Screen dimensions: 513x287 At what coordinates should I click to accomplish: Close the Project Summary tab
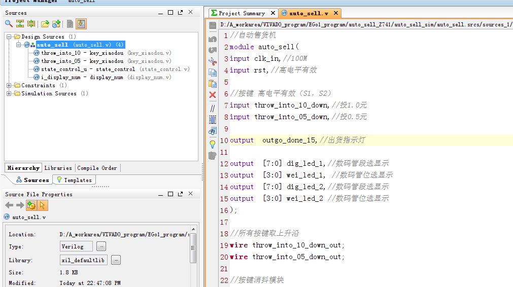tap(273, 13)
